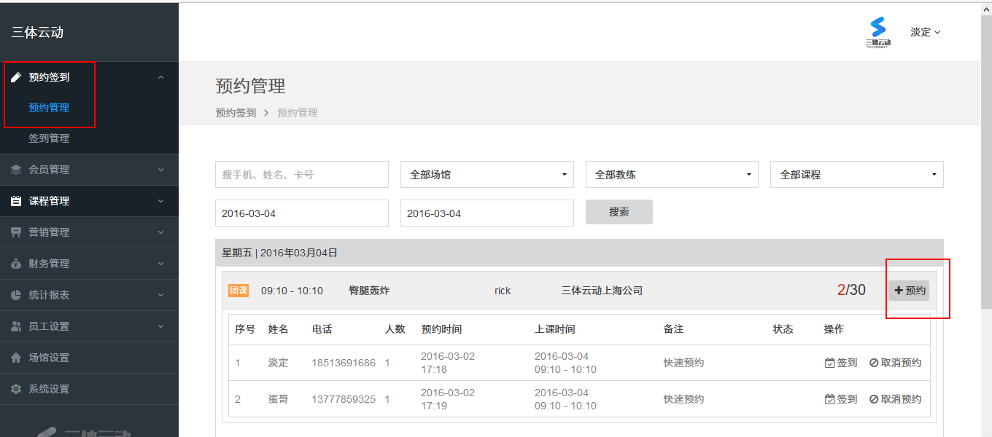
Task: Select 签到管理 in the sidebar
Action: (49, 138)
